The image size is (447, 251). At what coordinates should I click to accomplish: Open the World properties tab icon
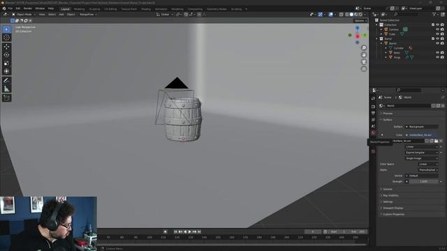(x=373, y=133)
